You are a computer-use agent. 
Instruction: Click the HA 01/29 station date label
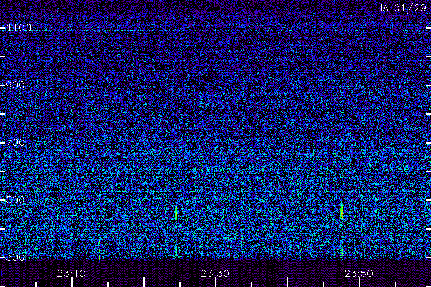[401, 8]
